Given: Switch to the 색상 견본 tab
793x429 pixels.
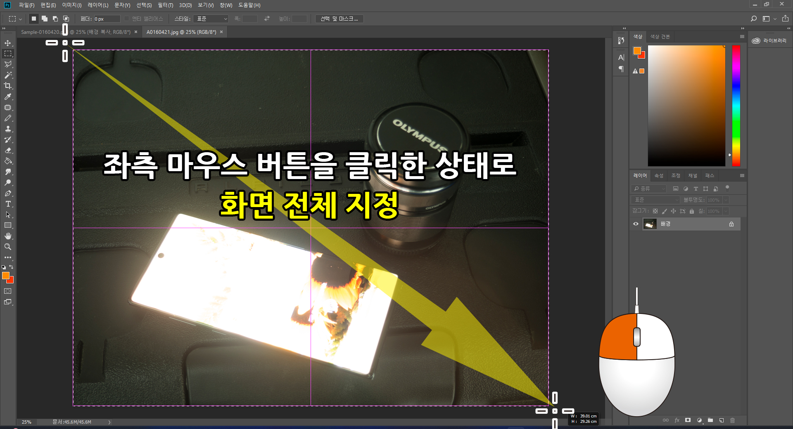Looking at the screenshot, I should 660,37.
